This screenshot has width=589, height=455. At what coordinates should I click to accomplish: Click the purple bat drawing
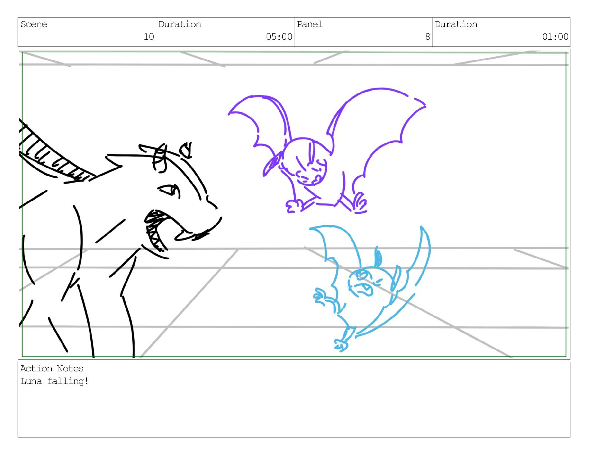327,151
